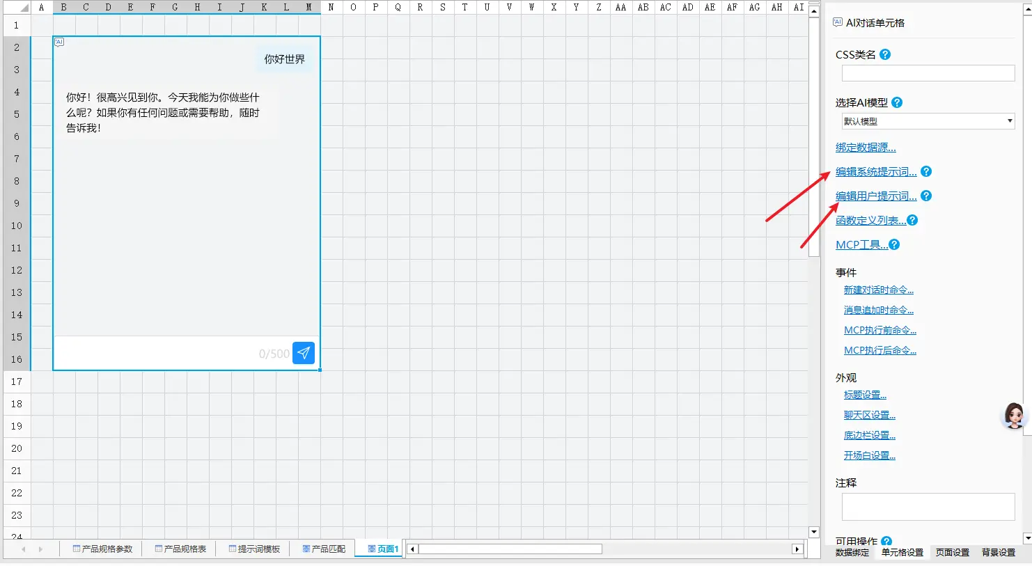Image resolution: width=1032 pixels, height=566 pixels.
Task: Click the blue send message icon
Action: pyautogui.click(x=304, y=353)
